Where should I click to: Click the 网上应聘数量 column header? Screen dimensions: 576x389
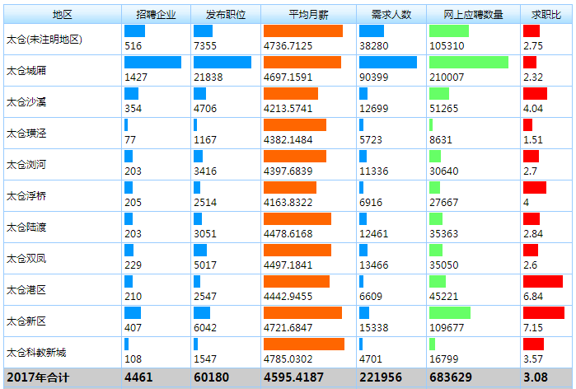pos(473,14)
